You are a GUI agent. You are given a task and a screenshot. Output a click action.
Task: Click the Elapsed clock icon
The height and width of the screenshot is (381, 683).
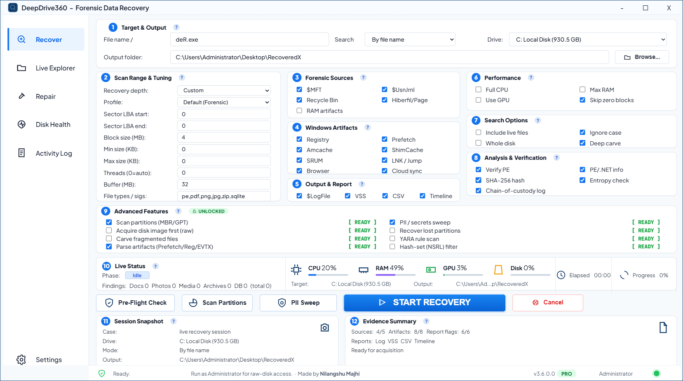[x=561, y=275]
